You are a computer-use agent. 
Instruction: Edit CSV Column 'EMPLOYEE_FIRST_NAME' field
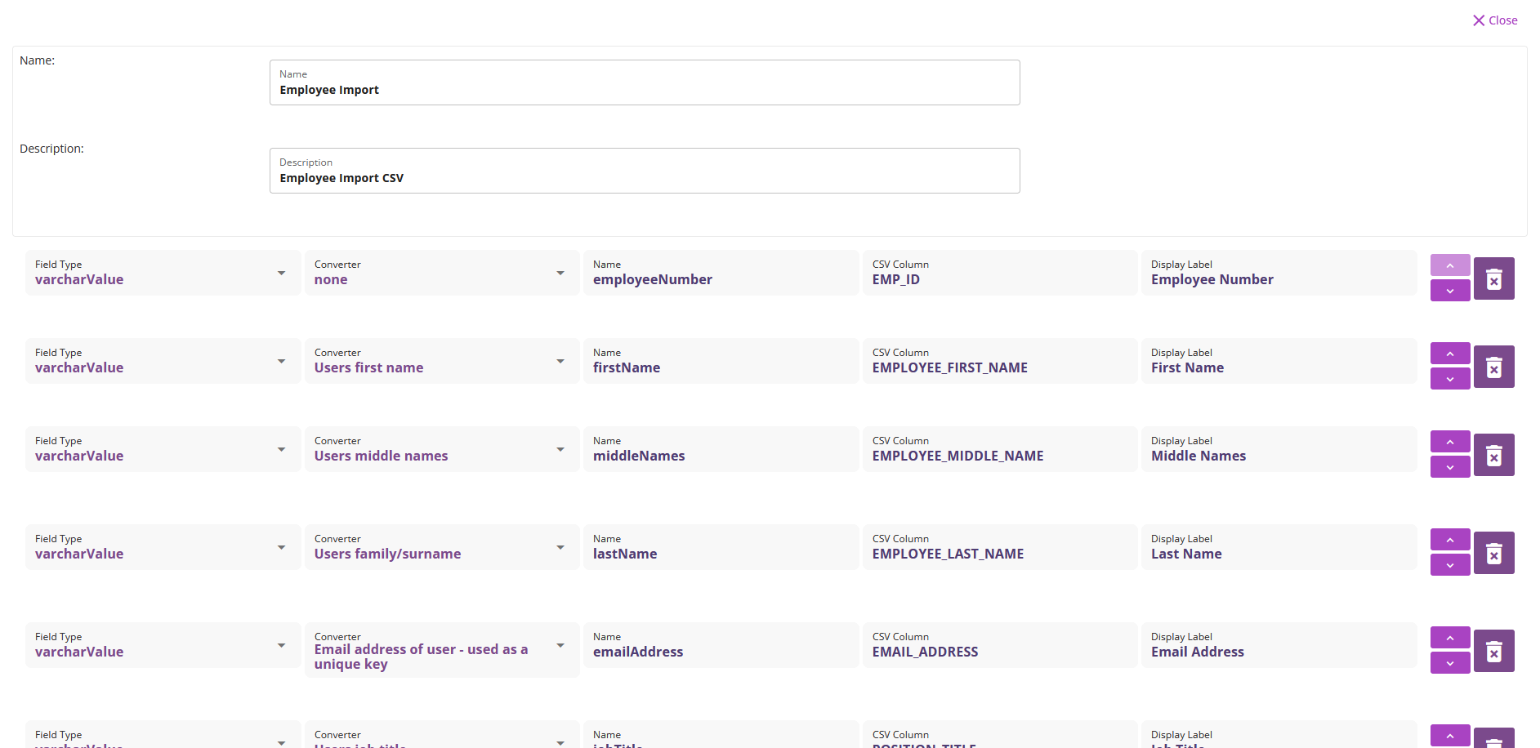point(999,361)
